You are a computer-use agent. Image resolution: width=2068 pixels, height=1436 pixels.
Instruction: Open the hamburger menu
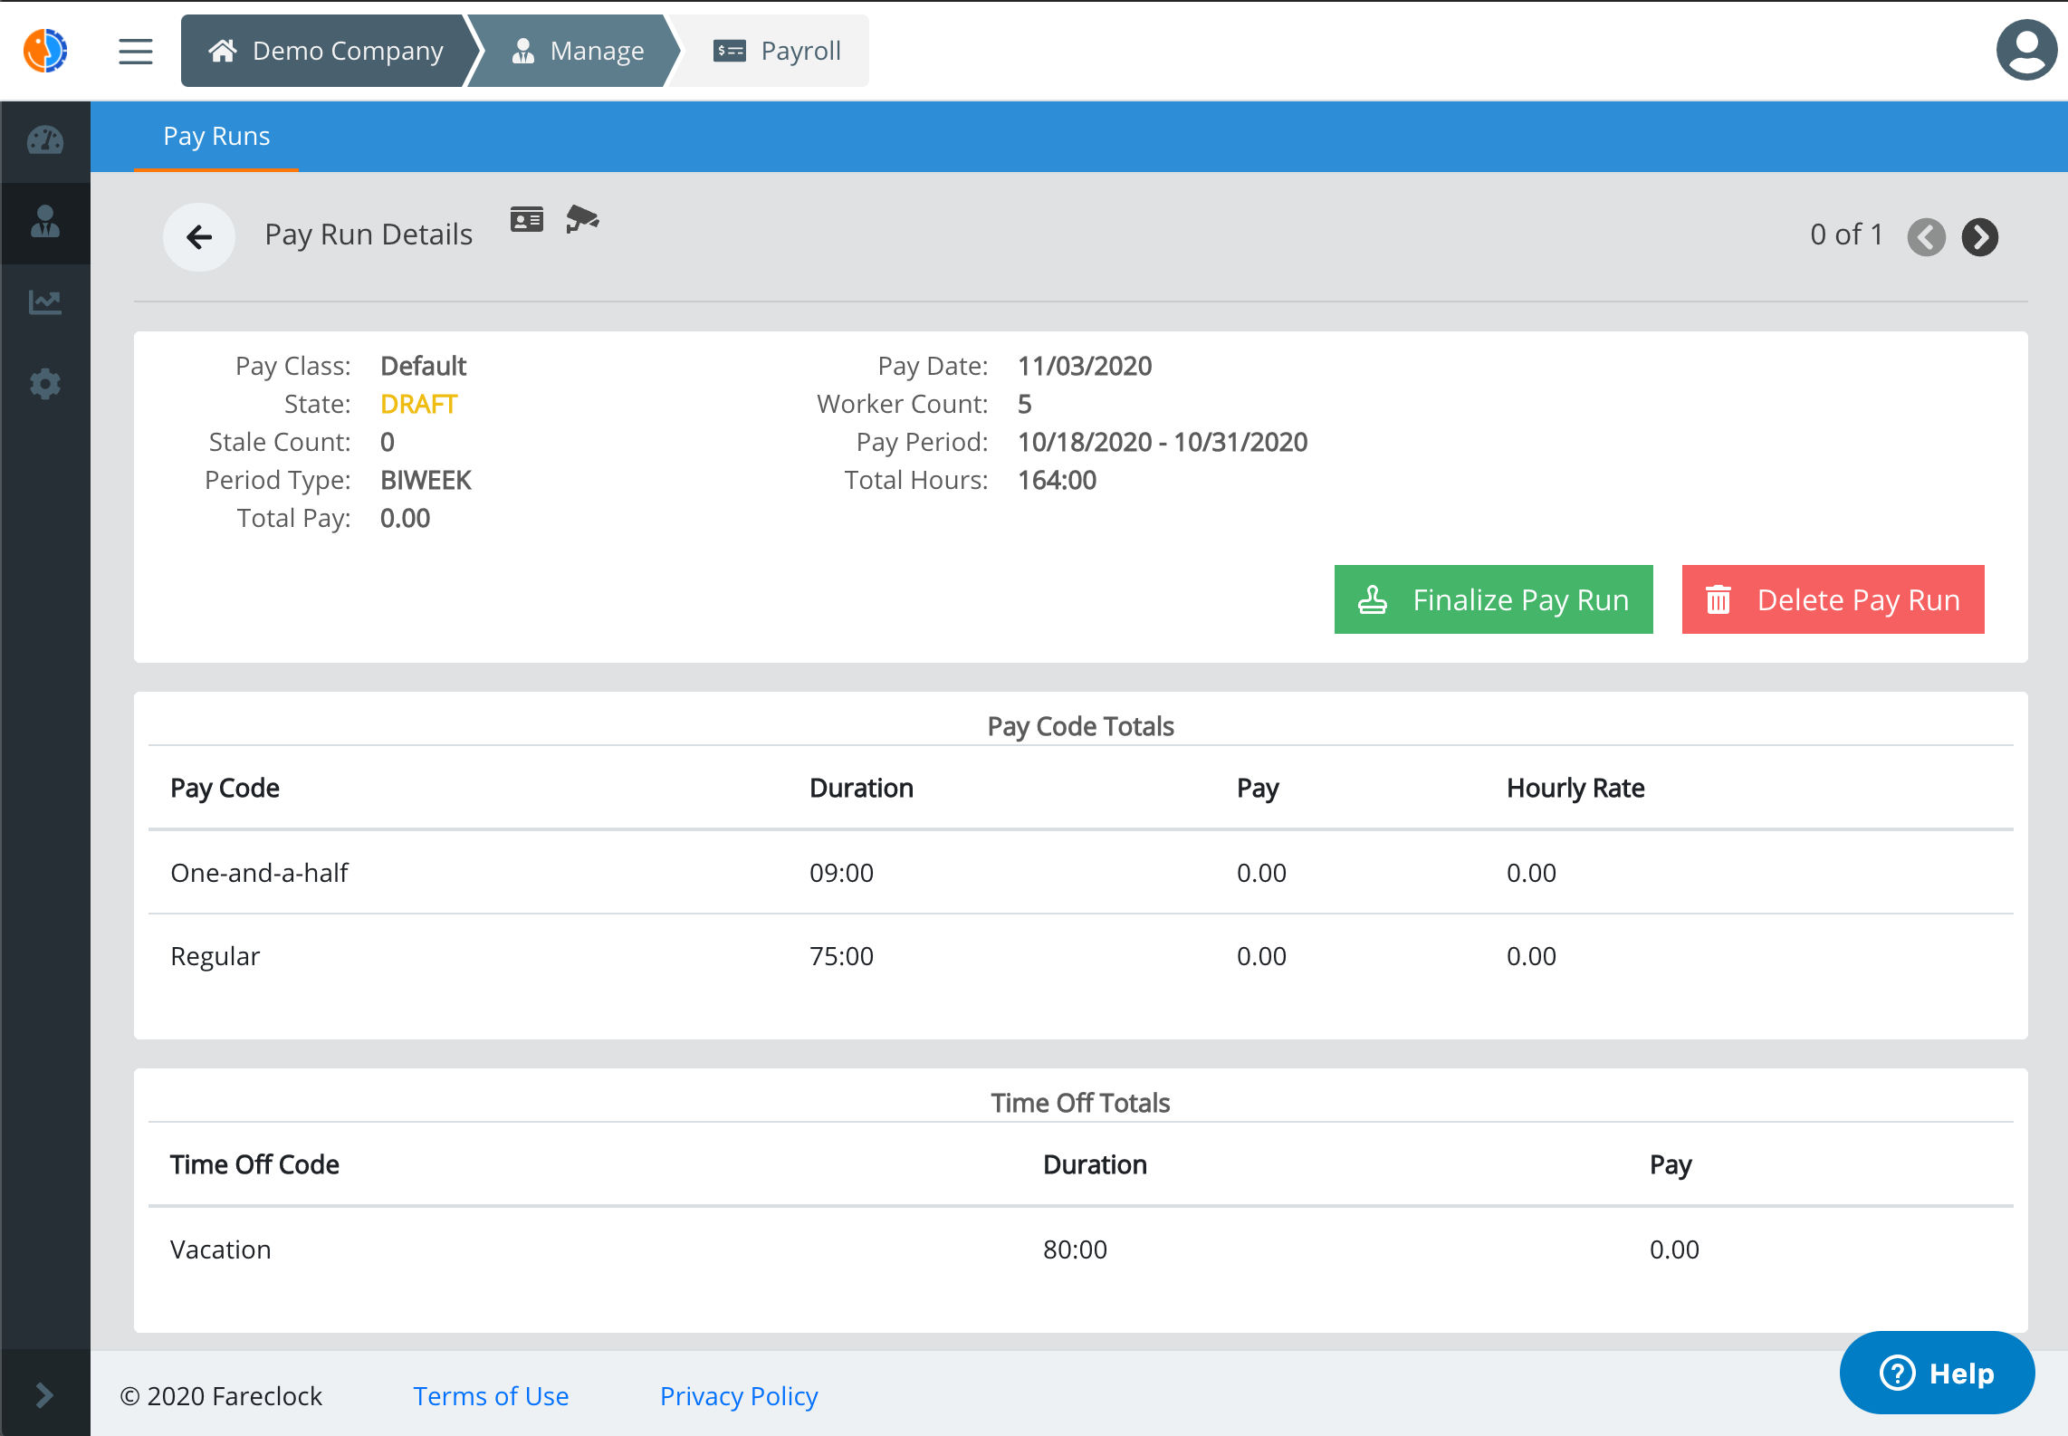click(x=136, y=52)
